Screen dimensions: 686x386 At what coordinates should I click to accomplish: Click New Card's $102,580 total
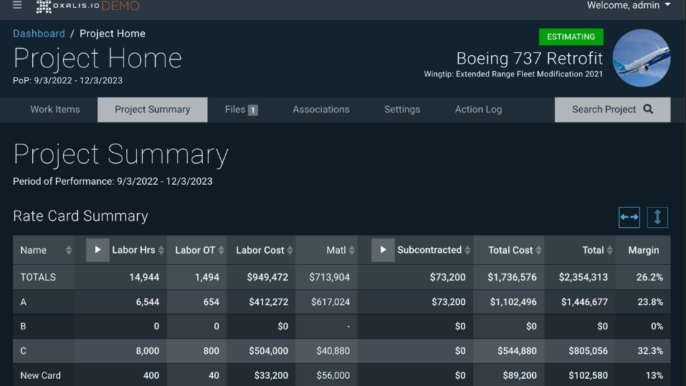[588, 375]
